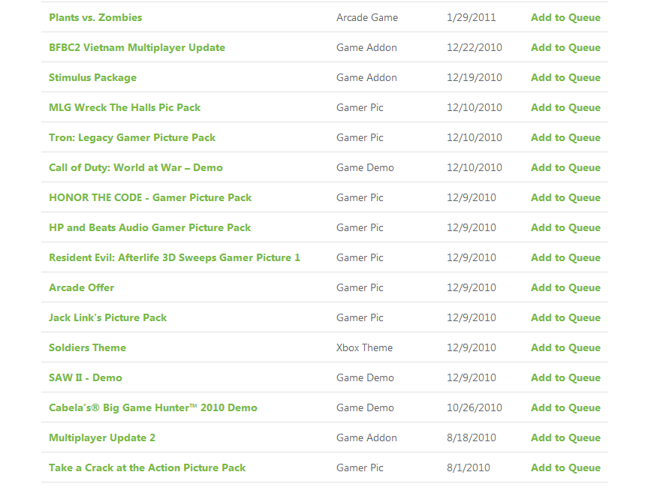Open the Plants vs. Zombies title link
The image size is (654, 487).
tap(95, 17)
